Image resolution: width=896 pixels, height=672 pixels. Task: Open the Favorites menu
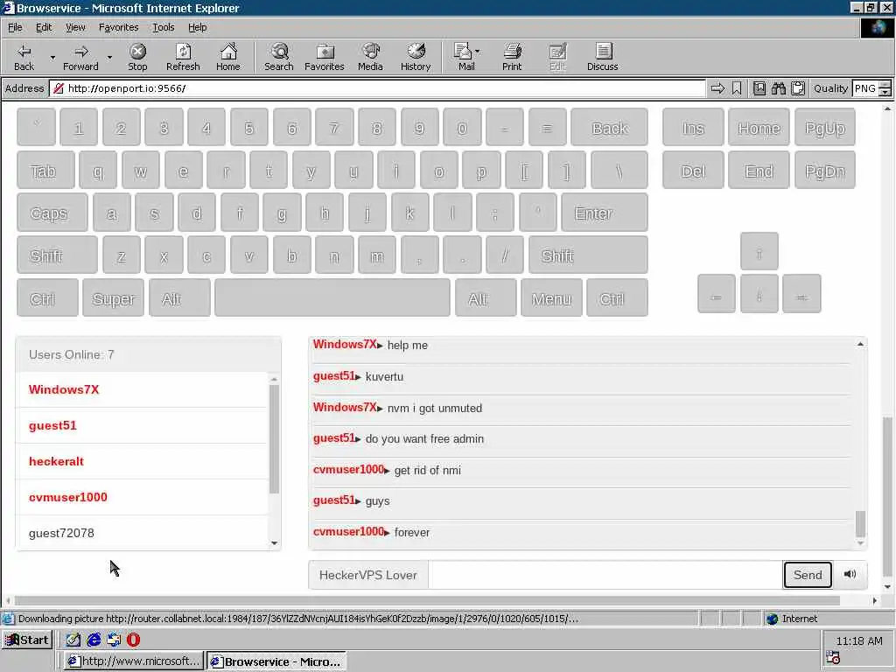pyautogui.click(x=118, y=27)
